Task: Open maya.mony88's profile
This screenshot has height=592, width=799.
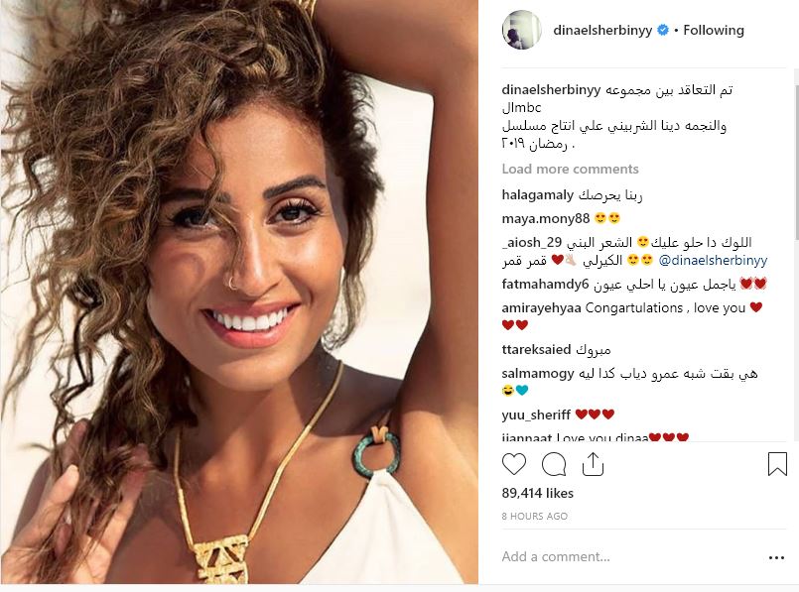Action: coord(545,219)
